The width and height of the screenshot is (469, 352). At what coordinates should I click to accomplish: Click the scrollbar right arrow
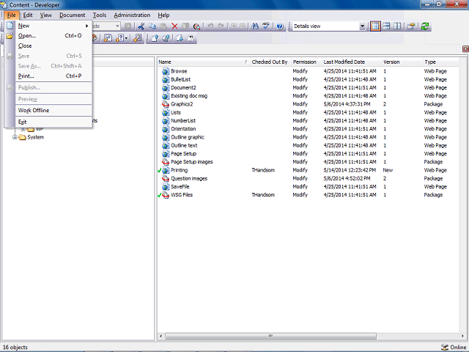(x=462, y=336)
